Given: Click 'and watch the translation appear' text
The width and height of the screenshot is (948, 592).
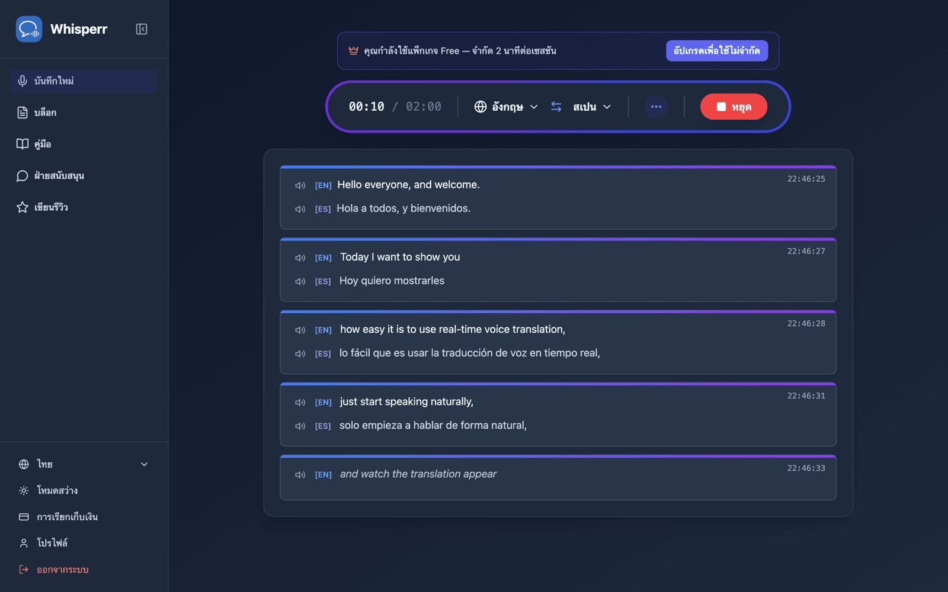Looking at the screenshot, I should click(x=418, y=474).
